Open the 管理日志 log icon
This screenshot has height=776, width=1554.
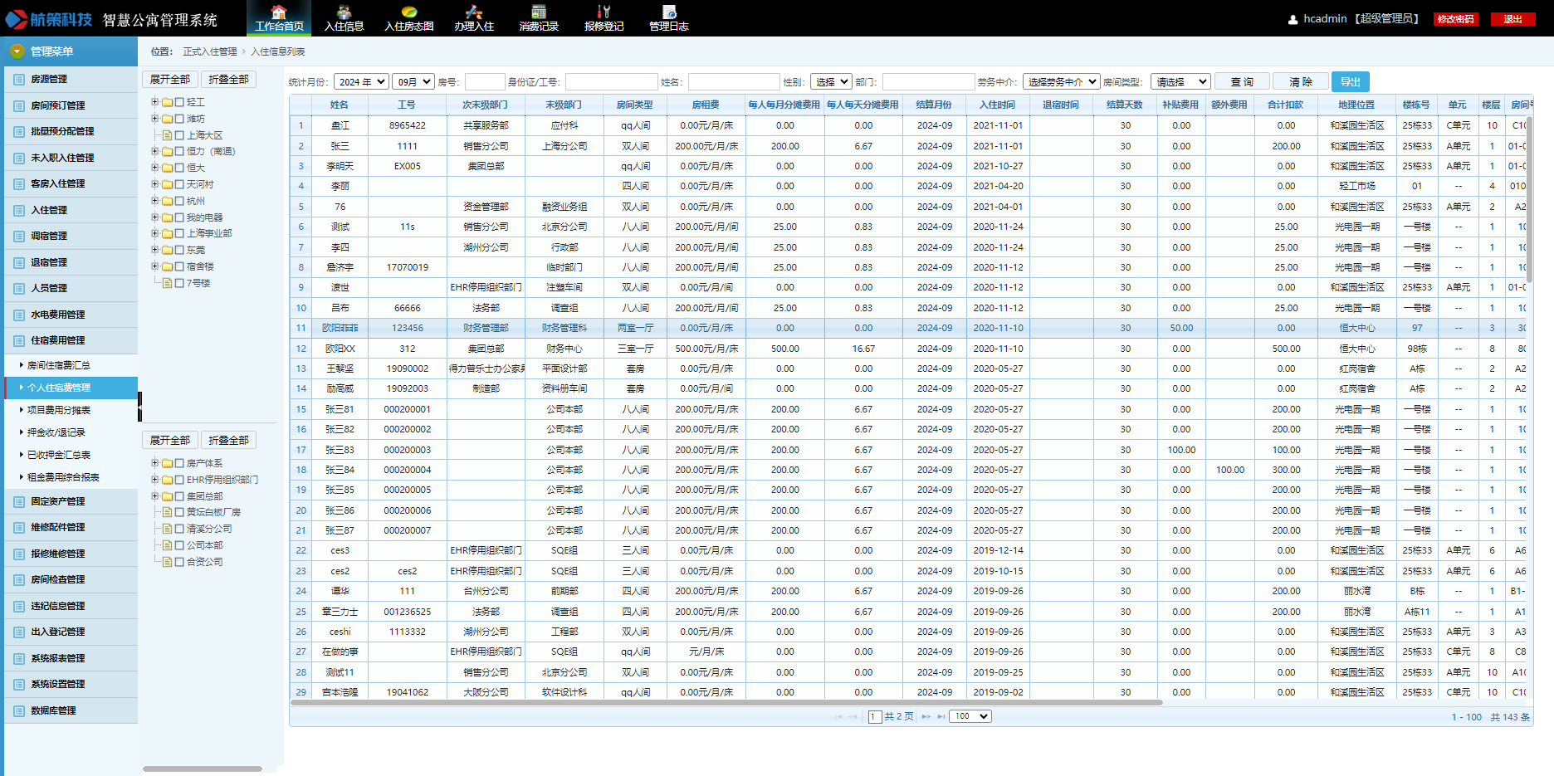point(669,12)
